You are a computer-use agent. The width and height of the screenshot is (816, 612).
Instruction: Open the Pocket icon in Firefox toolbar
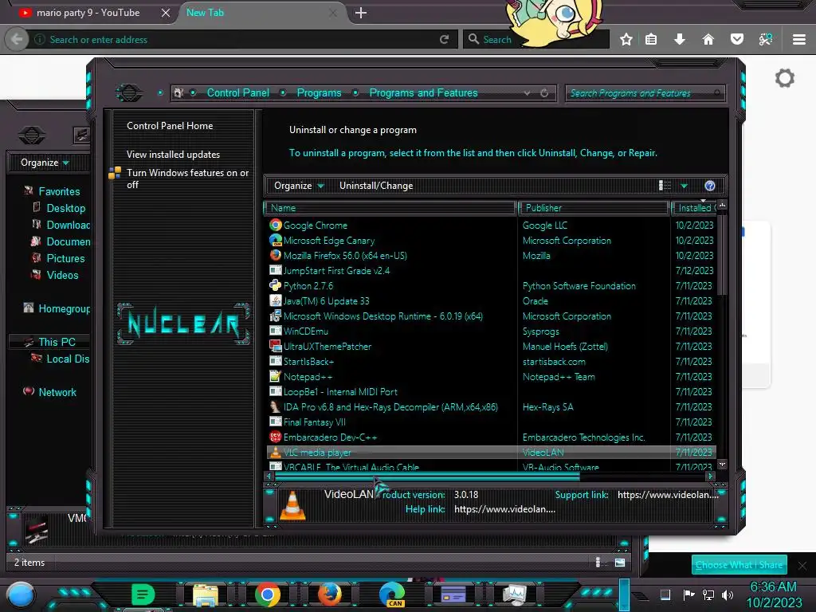736,39
